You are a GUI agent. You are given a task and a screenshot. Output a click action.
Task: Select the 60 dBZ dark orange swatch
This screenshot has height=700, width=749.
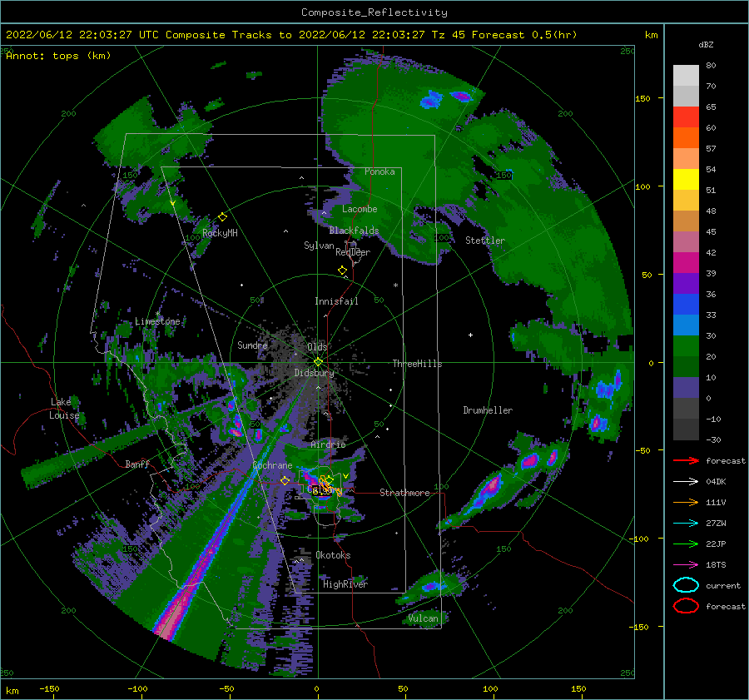(x=686, y=137)
